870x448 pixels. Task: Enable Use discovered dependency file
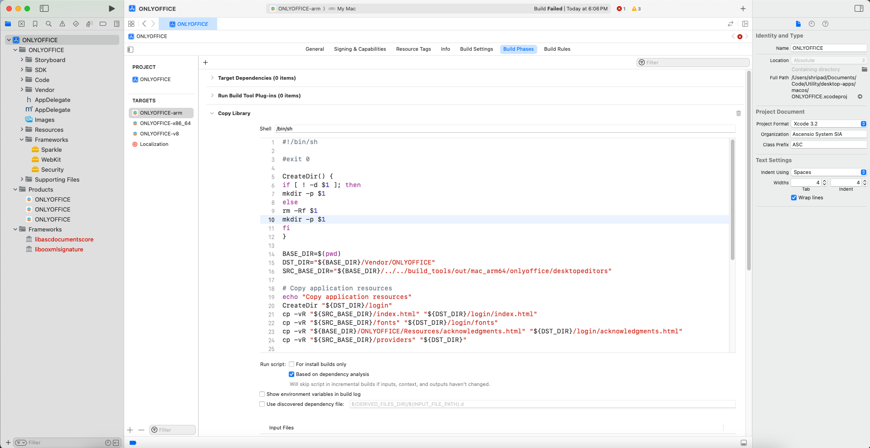click(x=262, y=404)
